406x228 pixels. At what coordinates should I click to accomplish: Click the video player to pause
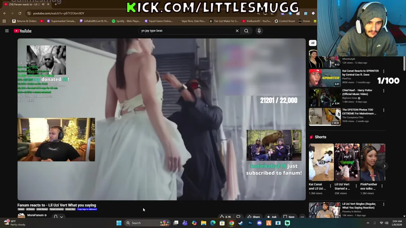pos(161,119)
